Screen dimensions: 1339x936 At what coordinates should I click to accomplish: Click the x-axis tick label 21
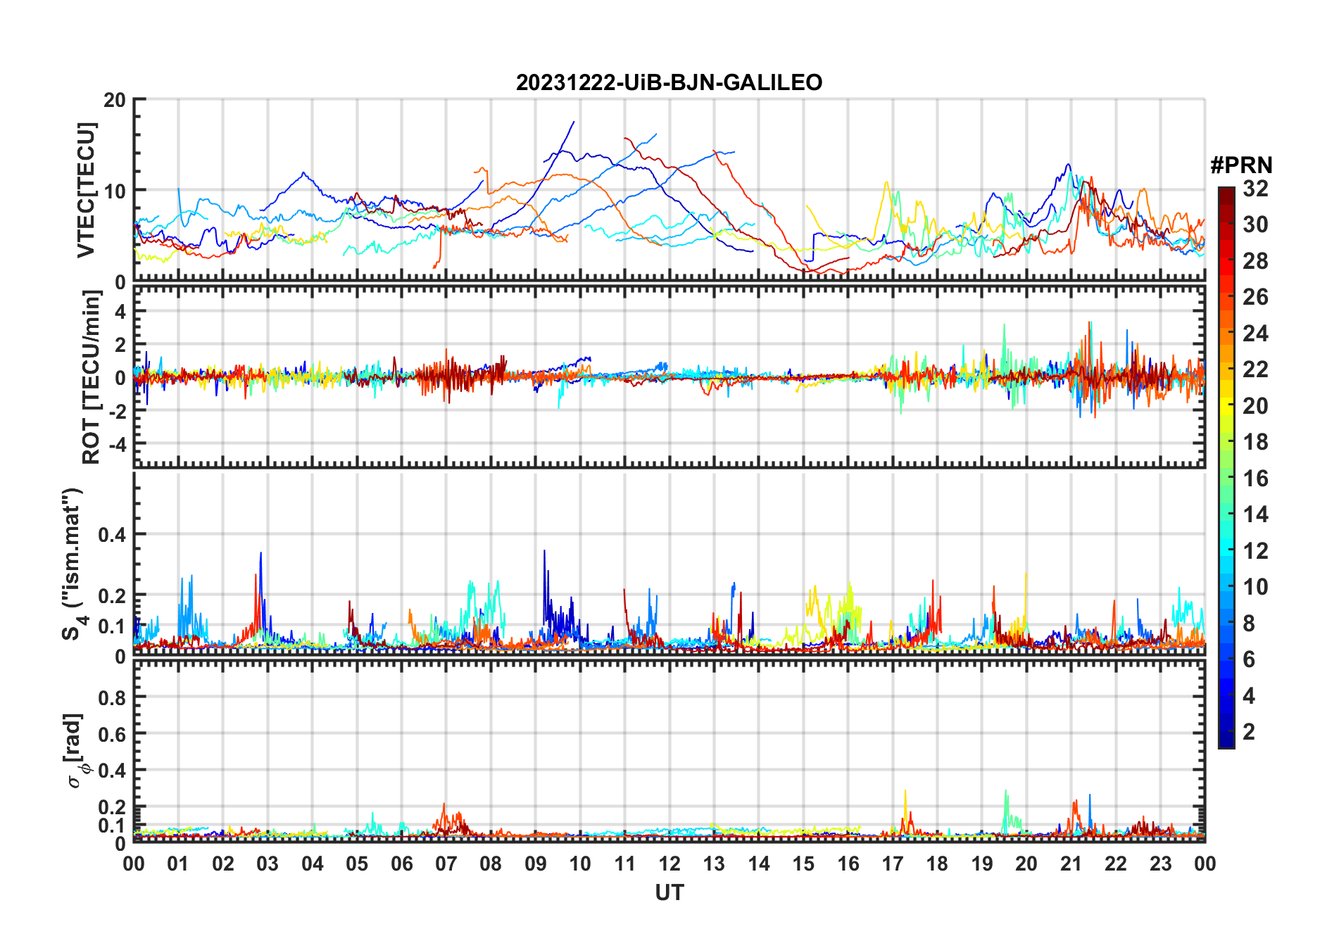1071,864
